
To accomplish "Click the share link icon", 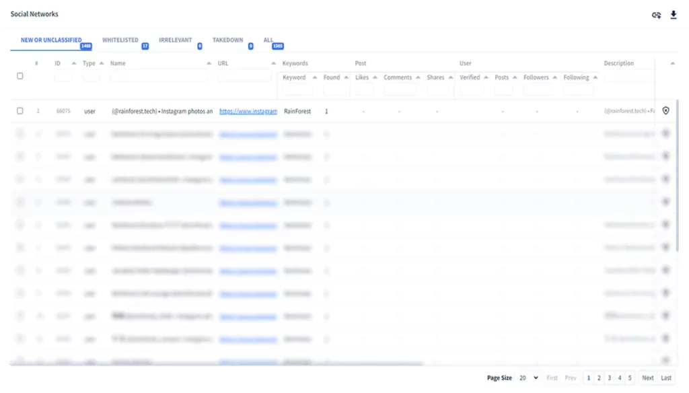I will click(x=657, y=15).
